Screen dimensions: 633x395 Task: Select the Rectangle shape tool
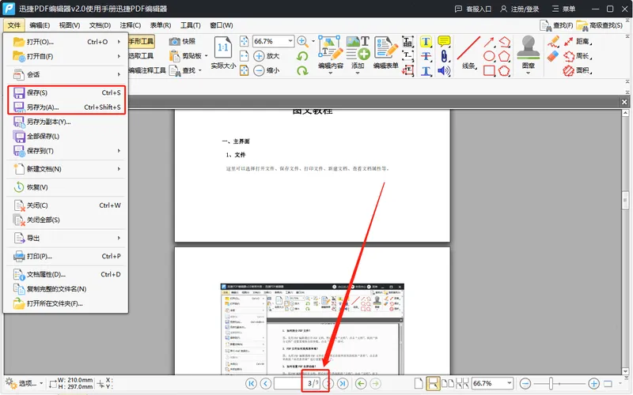point(489,71)
